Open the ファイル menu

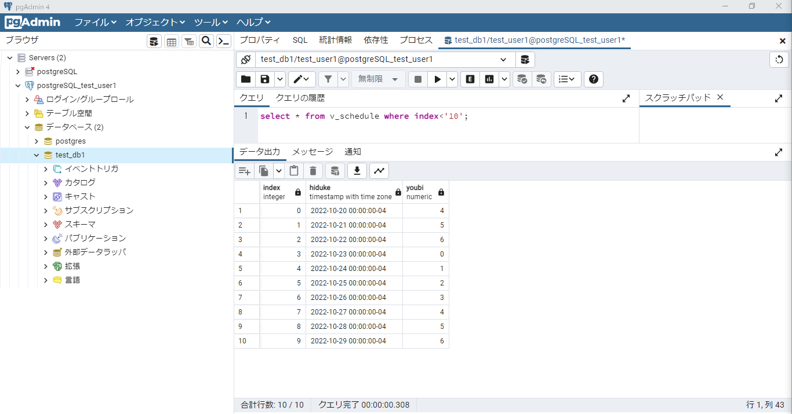[96, 22]
